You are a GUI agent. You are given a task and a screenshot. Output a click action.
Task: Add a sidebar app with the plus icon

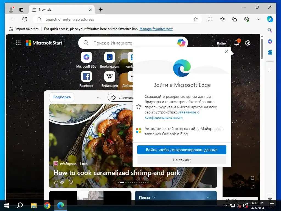pos(270,70)
